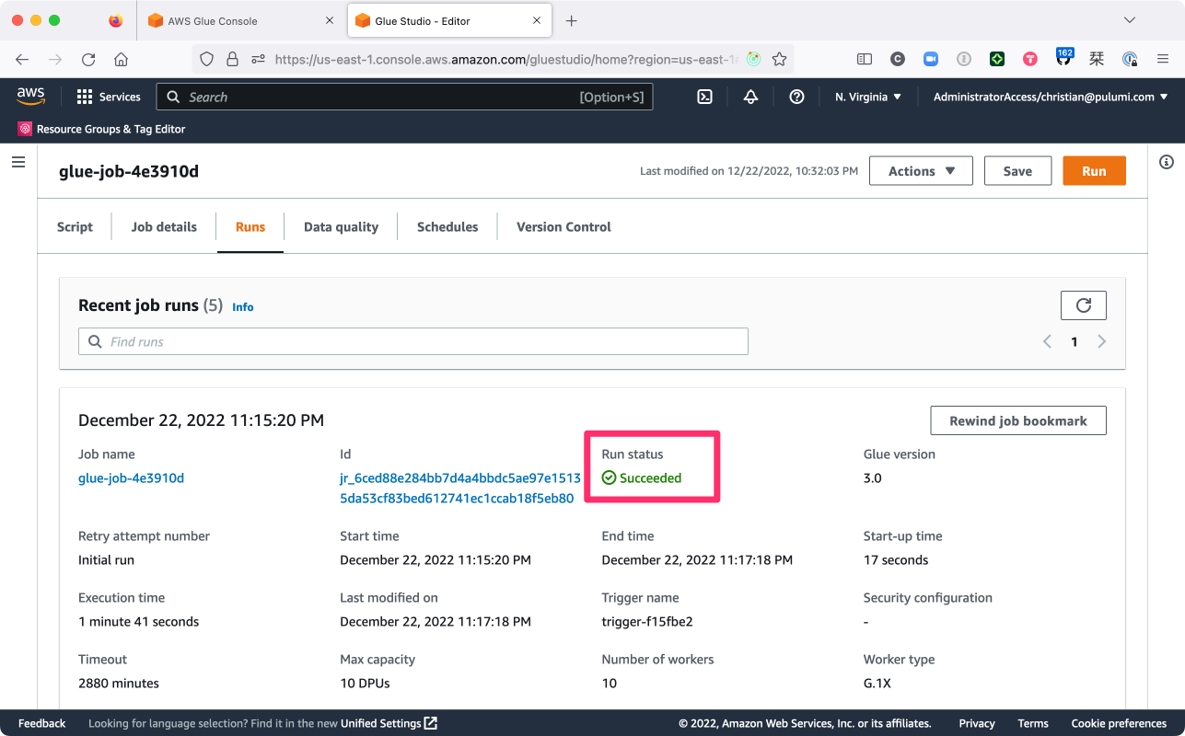Open the glue-job-4e3910d job name link
The image size is (1185, 736).
132,477
